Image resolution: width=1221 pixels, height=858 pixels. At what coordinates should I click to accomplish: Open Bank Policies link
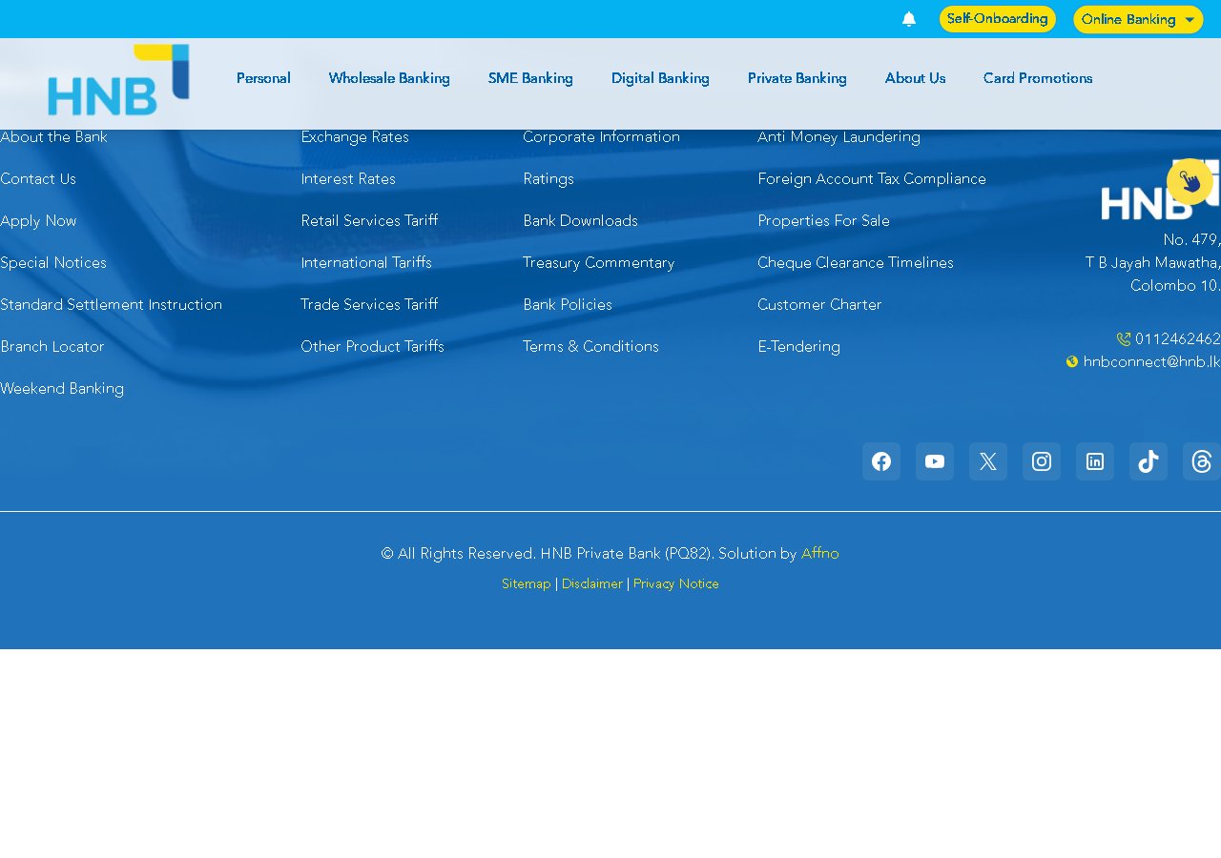[568, 305]
